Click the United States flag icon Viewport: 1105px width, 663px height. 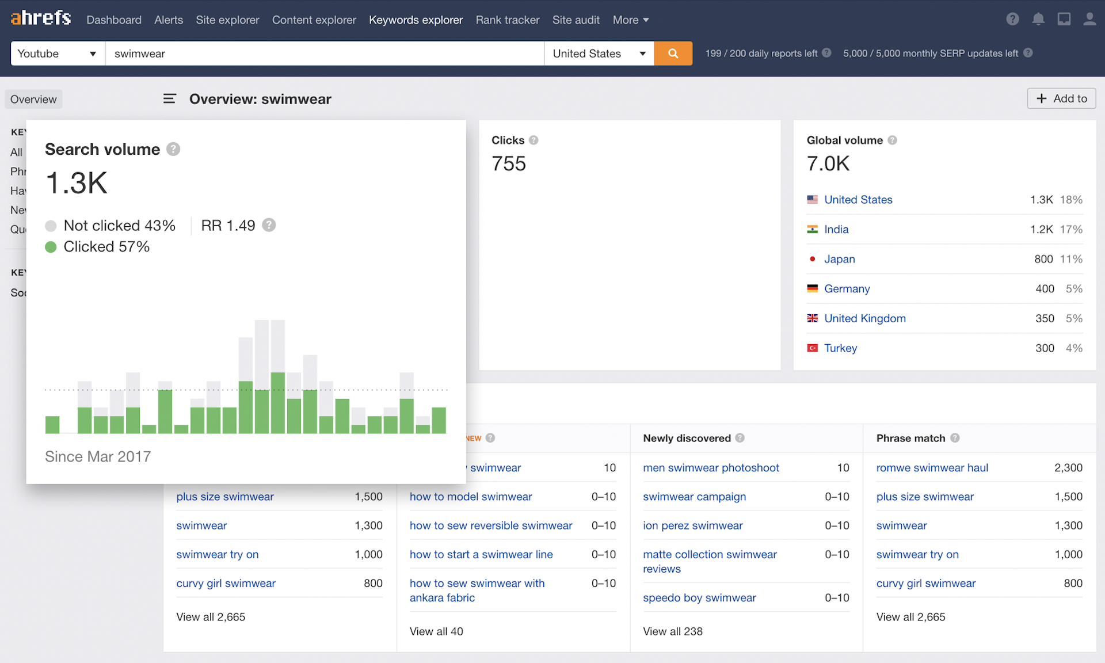pos(812,200)
